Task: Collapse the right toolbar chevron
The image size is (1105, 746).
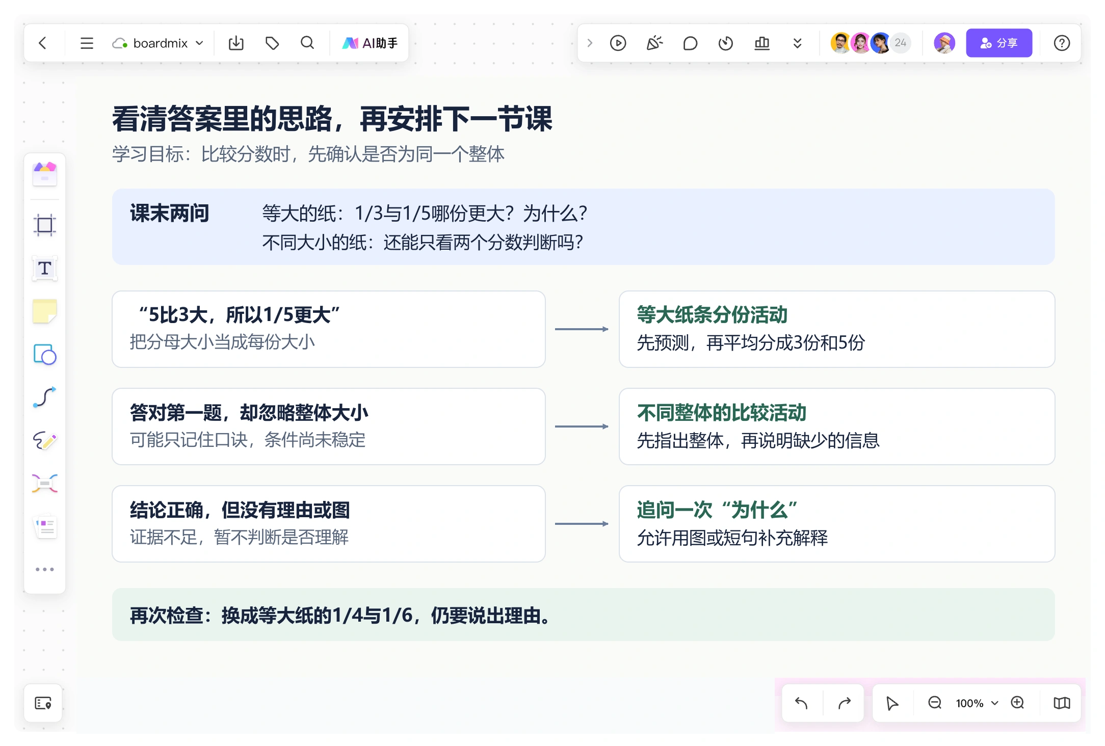Action: [x=590, y=43]
